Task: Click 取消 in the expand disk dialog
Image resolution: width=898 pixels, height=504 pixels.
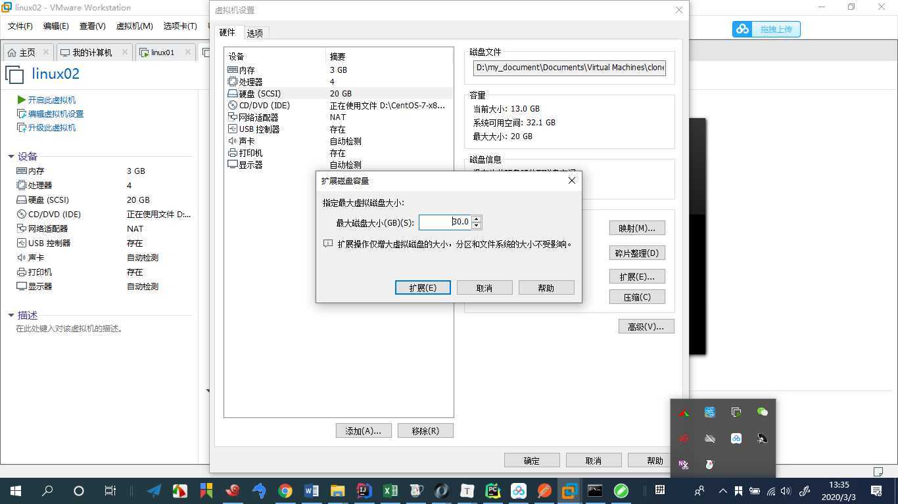Action: (x=484, y=287)
